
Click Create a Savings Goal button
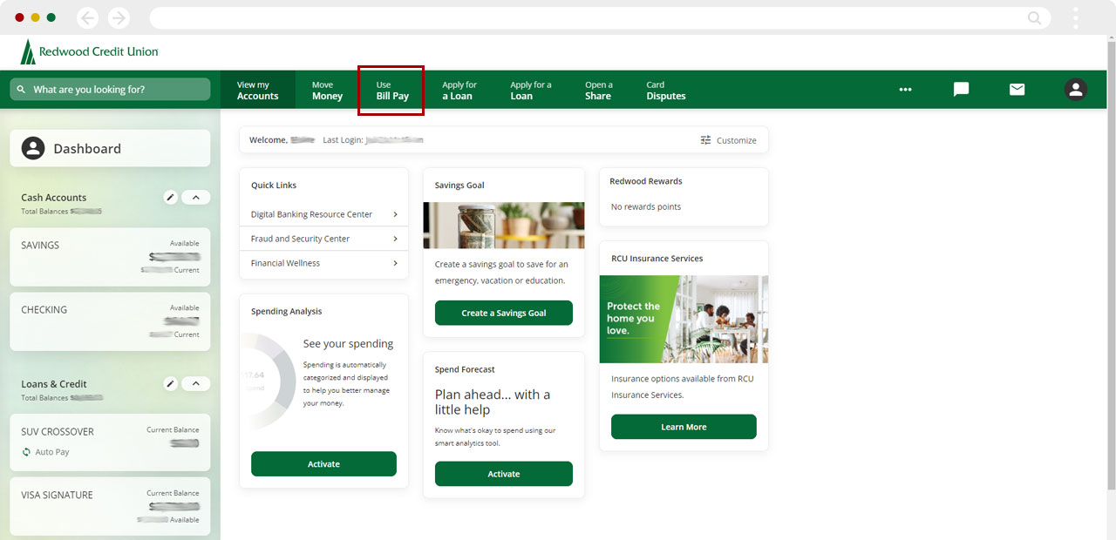(504, 313)
